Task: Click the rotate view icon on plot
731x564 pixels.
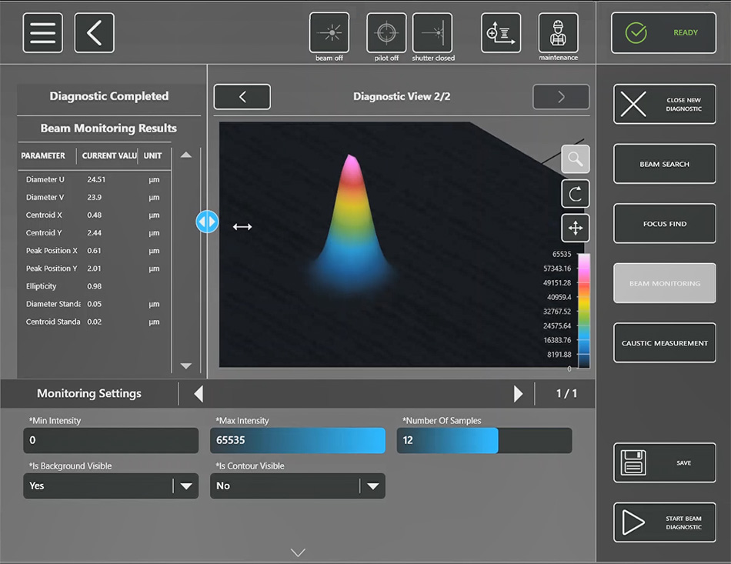Action: pos(575,194)
